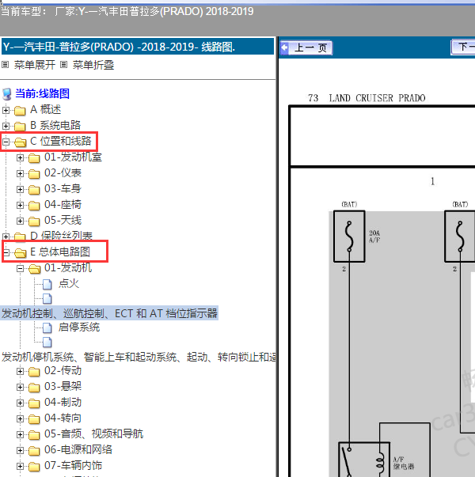Click the 04-制动 folder icon
Image resolution: width=475 pixels, height=477 pixels.
[34, 403]
